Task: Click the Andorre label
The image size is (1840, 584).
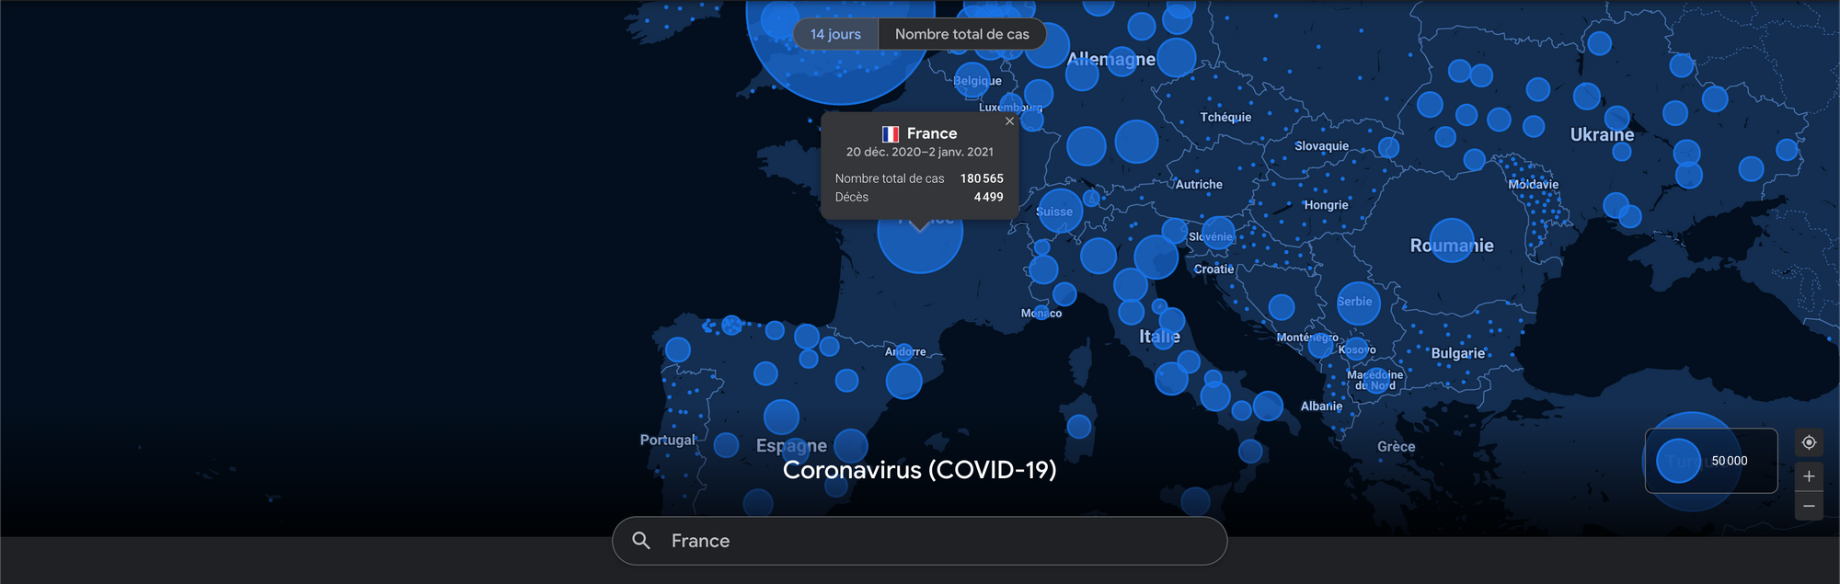Action: (905, 352)
